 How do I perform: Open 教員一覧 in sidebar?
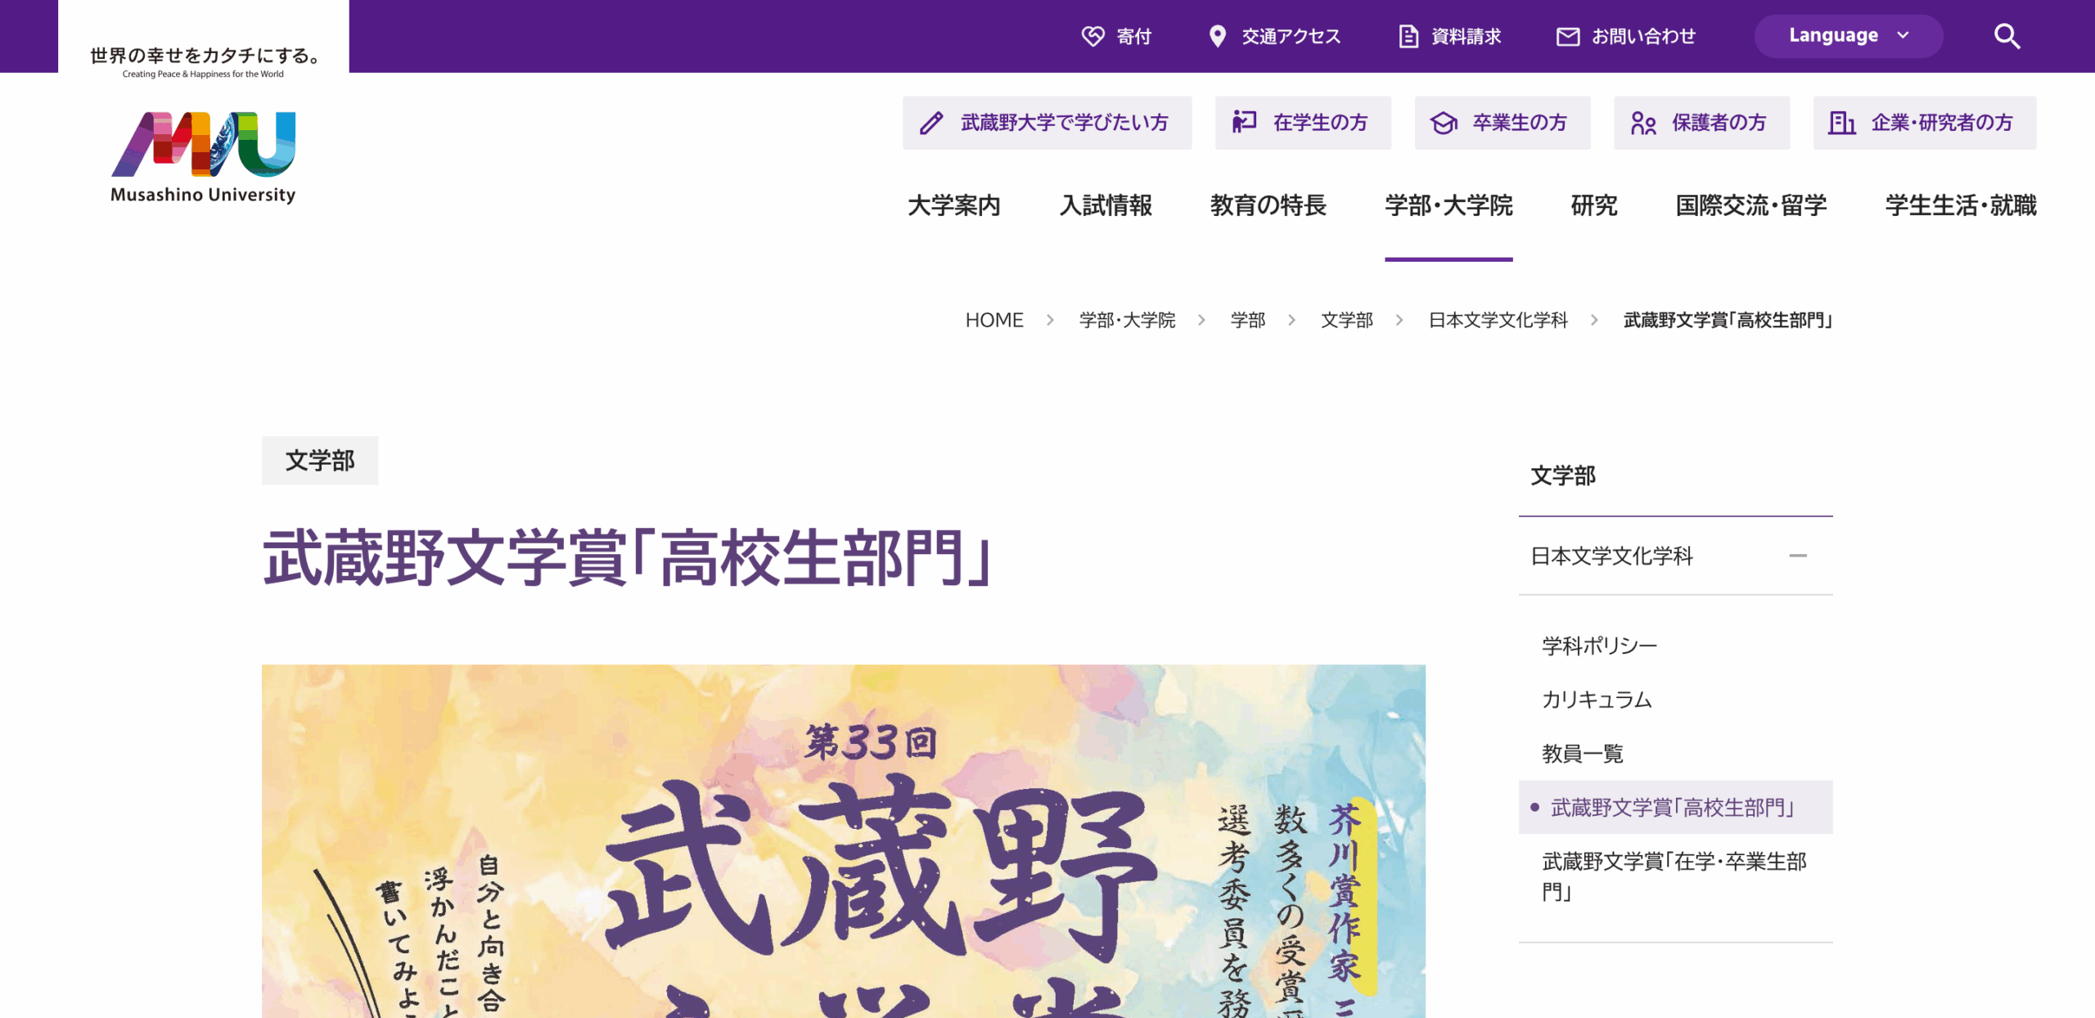point(1583,754)
